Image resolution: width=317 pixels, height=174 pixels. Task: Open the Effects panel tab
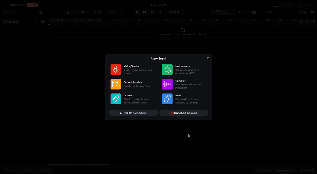click(30, 170)
